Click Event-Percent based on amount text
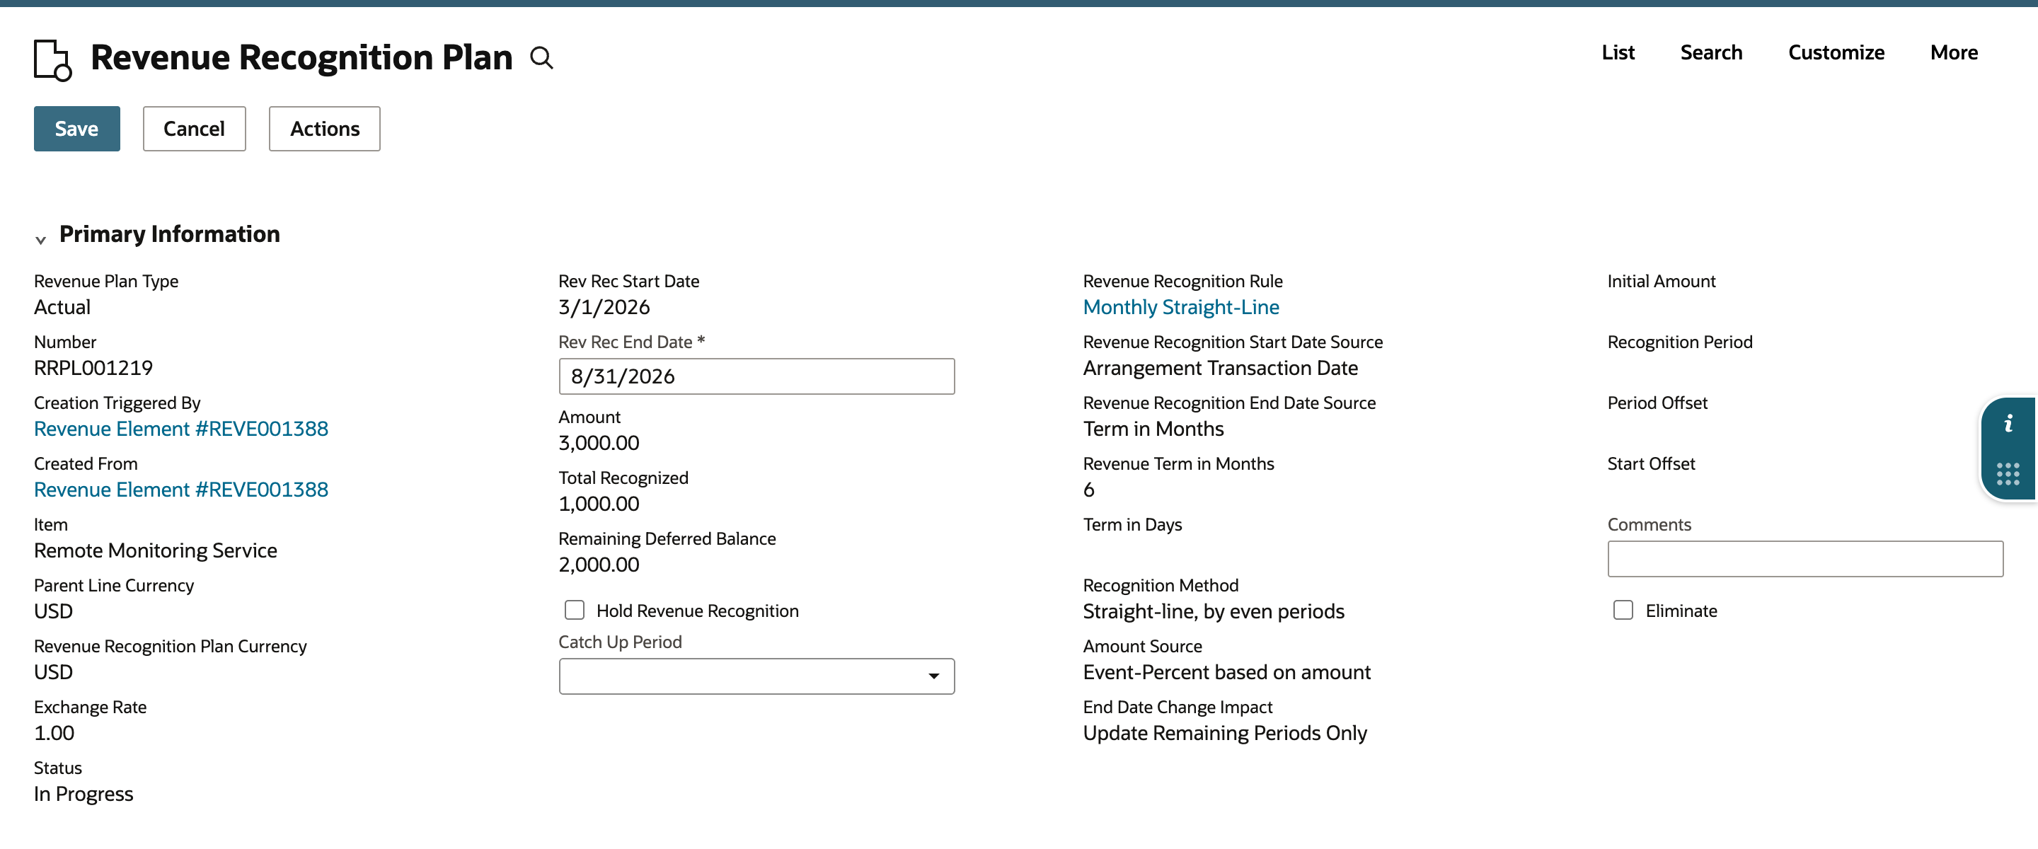2038x849 pixels. click(x=1226, y=673)
